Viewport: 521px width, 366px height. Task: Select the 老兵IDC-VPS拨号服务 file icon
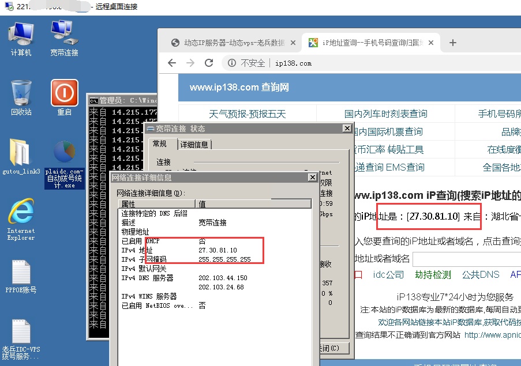tap(21, 339)
